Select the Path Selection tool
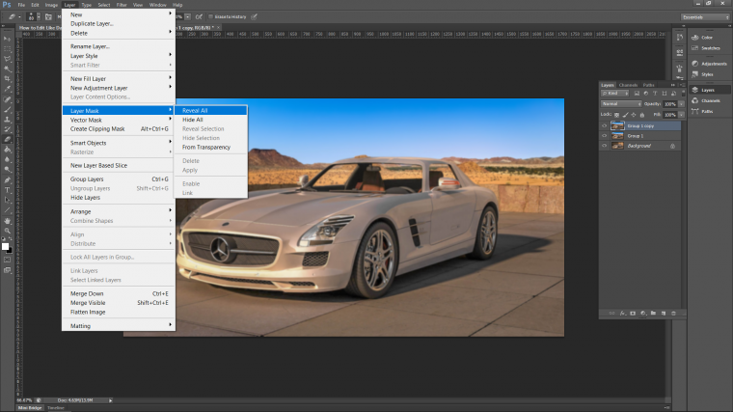The width and height of the screenshot is (733, 412). click(x=7, y=200)
